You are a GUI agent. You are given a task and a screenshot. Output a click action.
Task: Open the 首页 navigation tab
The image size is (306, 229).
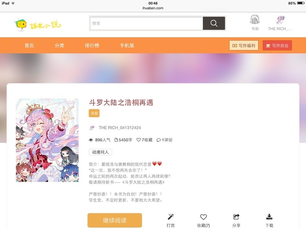29,45
